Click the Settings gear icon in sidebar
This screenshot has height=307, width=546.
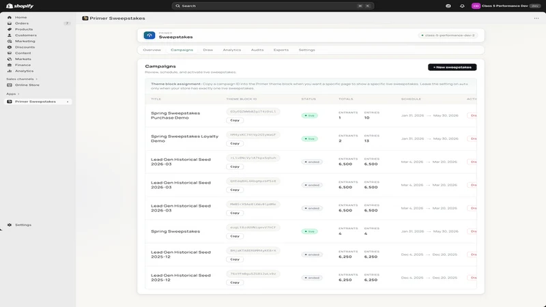pos(10,225)
